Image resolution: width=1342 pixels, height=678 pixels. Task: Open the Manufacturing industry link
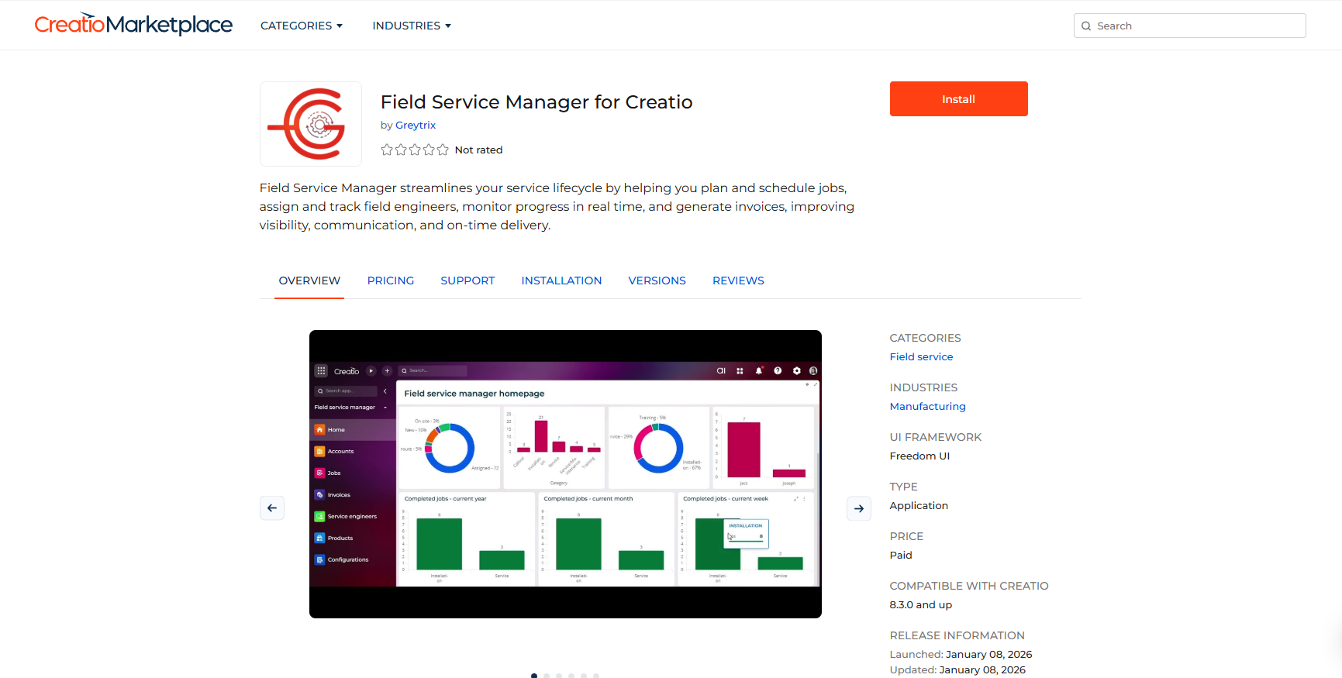point(927,406)
